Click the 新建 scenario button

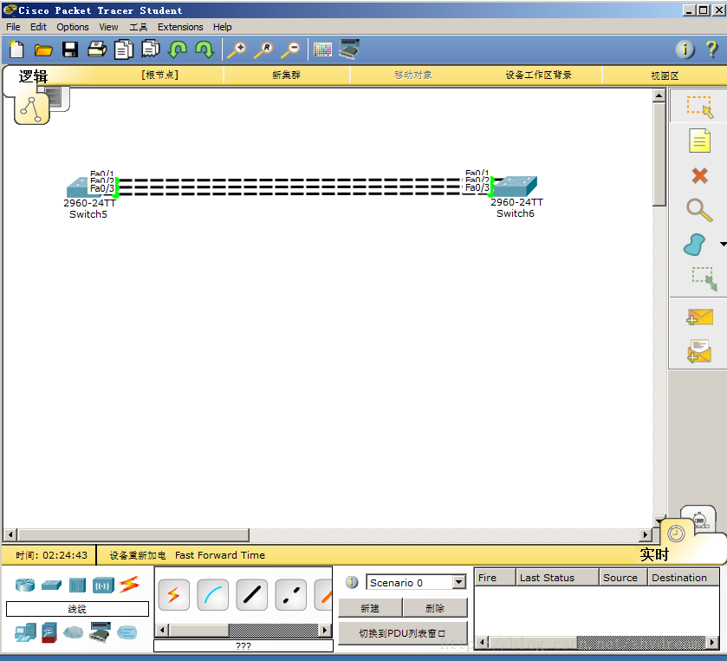[370, 607]
